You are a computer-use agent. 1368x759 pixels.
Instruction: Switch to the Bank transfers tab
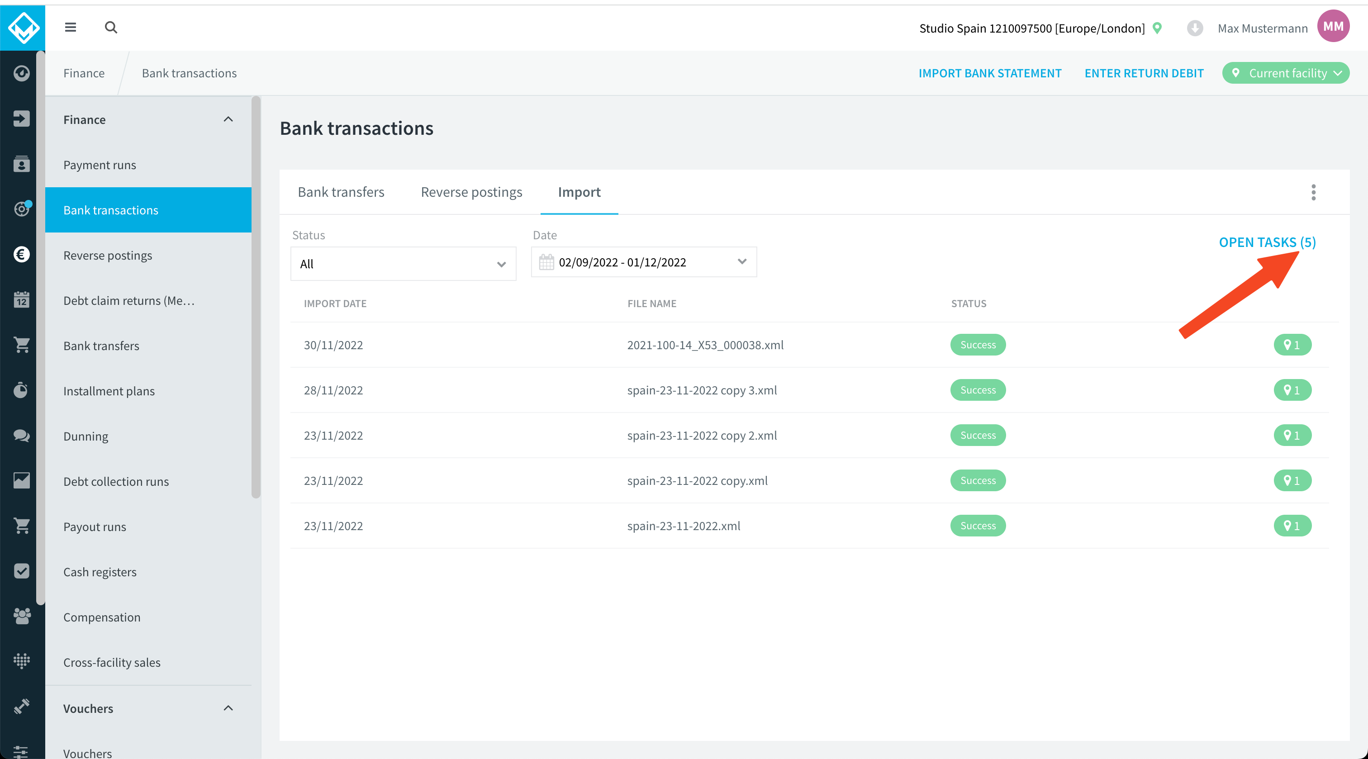pos(341,192)
